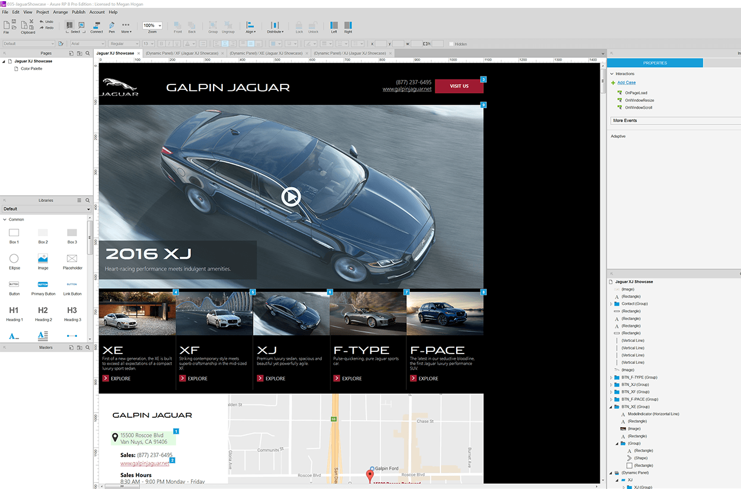This screenshot has width=741, height=489.
Task: Send widget to Back
Action: pos(192,26)
